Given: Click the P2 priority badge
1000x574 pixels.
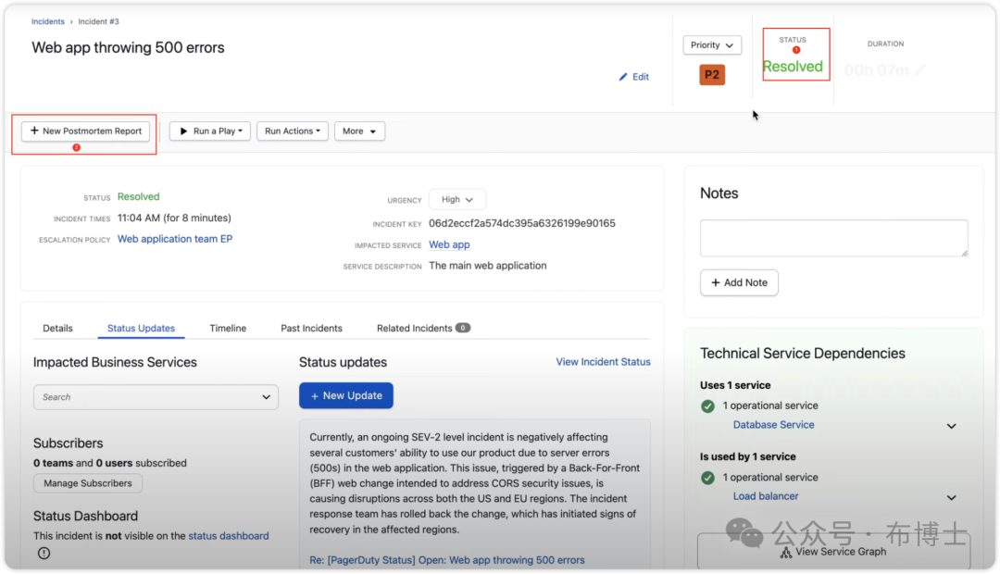Looking at the screenshot, I should 712,75.
